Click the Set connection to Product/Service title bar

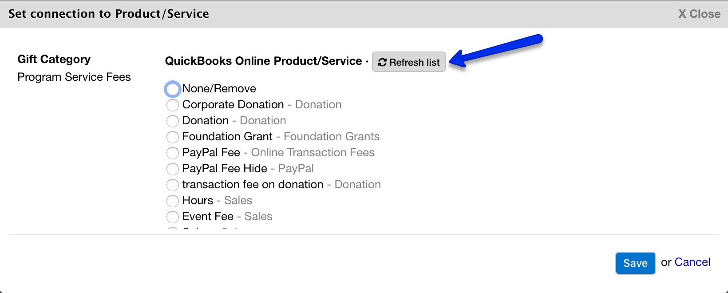(x=109, y=13)
